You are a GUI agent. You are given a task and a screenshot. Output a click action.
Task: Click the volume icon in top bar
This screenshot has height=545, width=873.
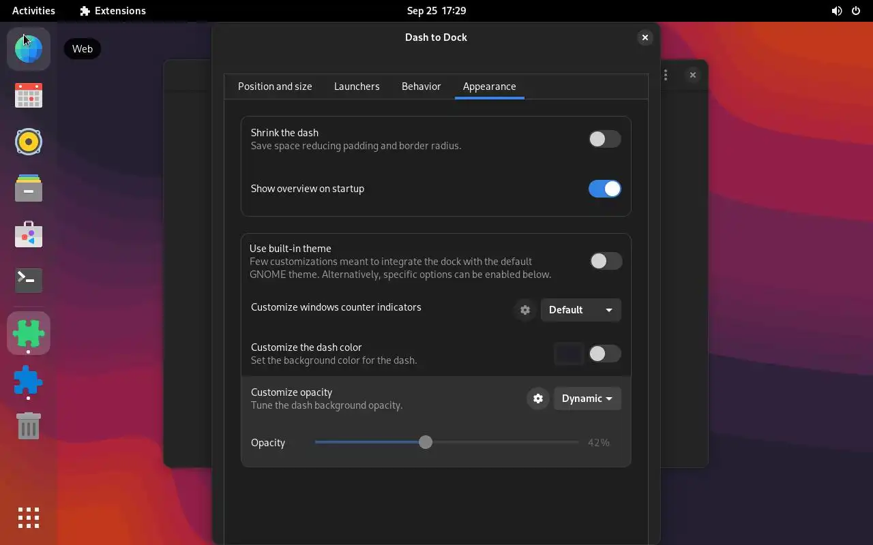coord(837,11)
